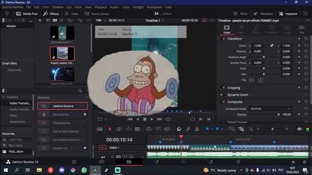Open the Fusion menu

tap(115, 7)
